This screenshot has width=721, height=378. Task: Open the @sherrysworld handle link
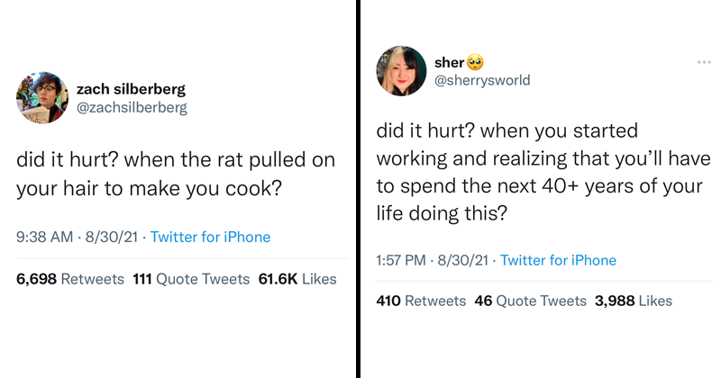tap(482, 80)
